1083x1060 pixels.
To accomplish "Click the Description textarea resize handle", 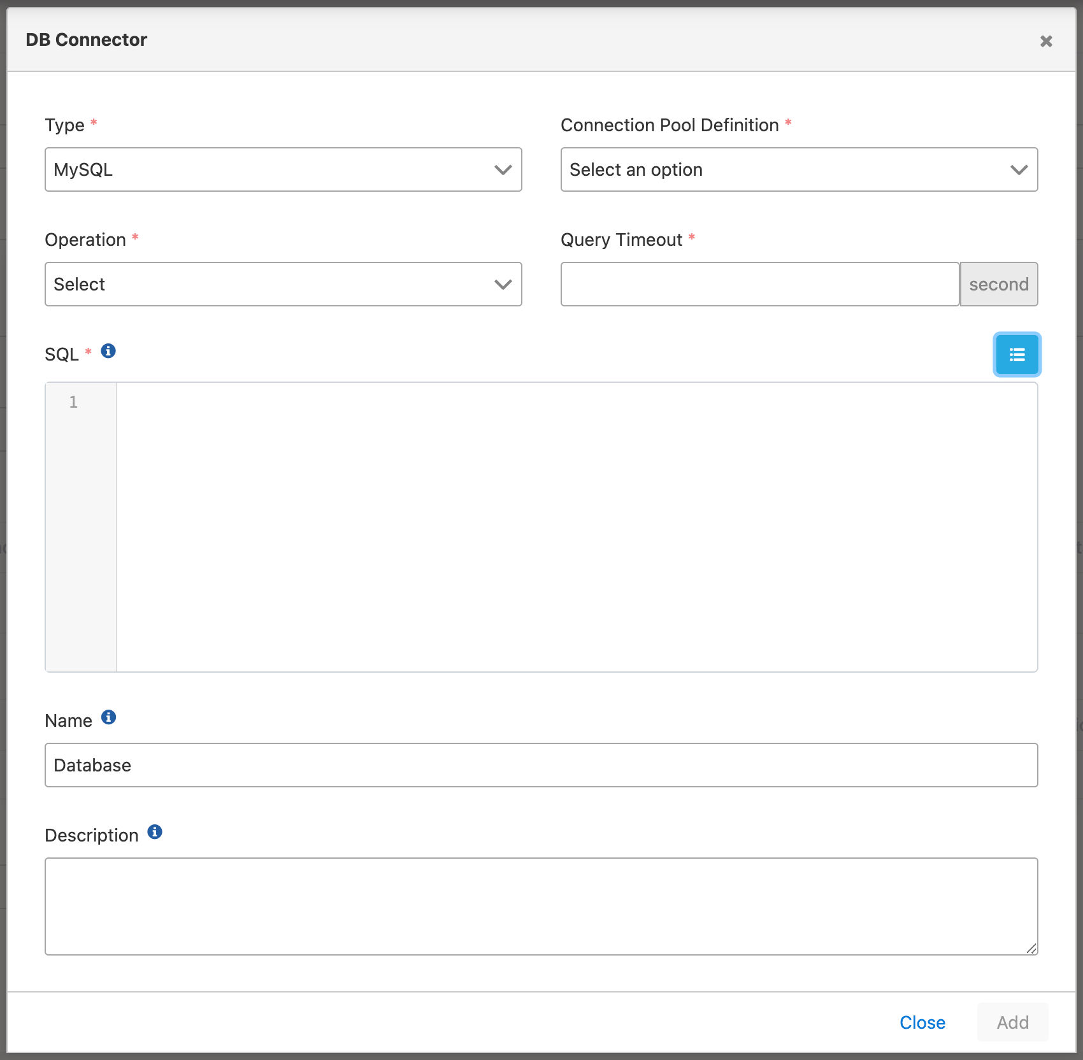I will 1031,949.
